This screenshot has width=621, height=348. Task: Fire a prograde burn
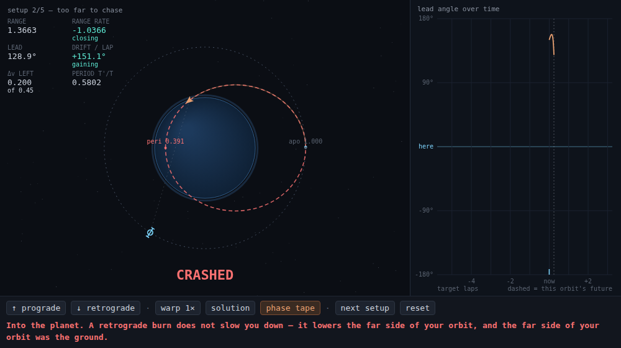pos(36,308)
